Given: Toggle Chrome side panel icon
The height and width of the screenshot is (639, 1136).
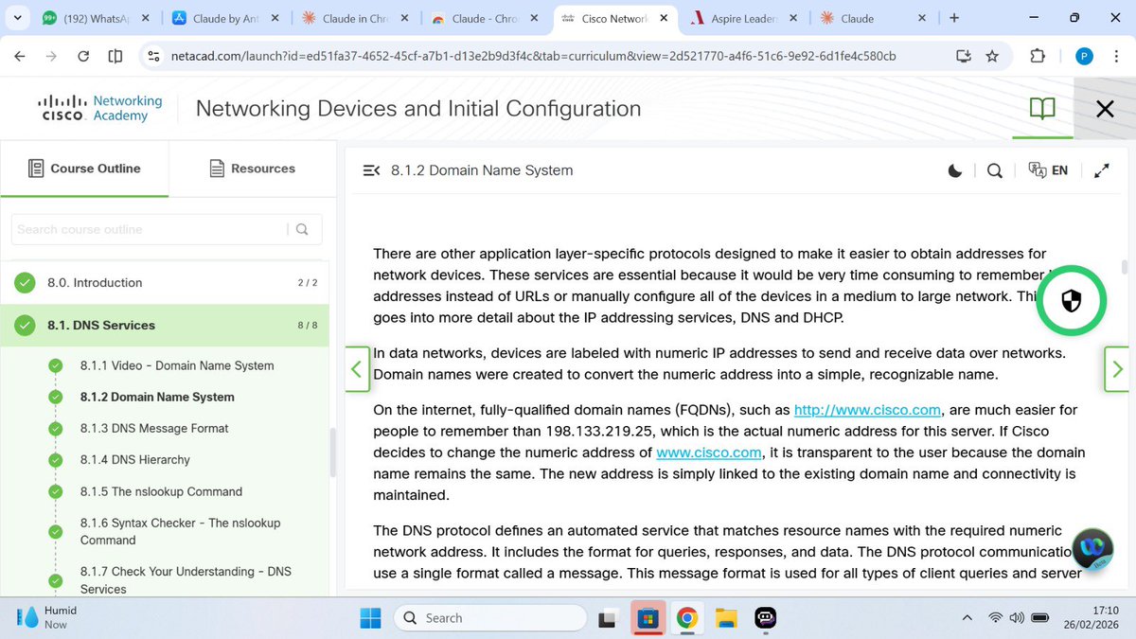Looking at the screenshot, I should pos(115,56).
